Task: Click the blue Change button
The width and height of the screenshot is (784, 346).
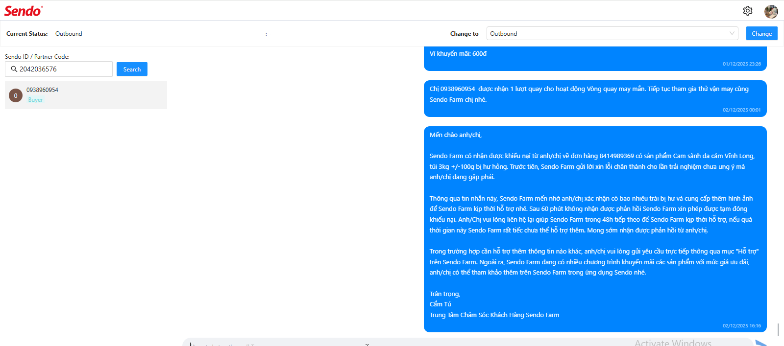Action: (762, 33)
